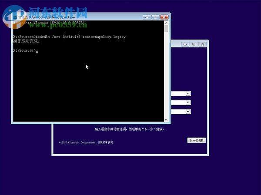Viewport: 261px width, 195px height.
Task: Maximize the Windows Setup window
Action: pos(194,44)
